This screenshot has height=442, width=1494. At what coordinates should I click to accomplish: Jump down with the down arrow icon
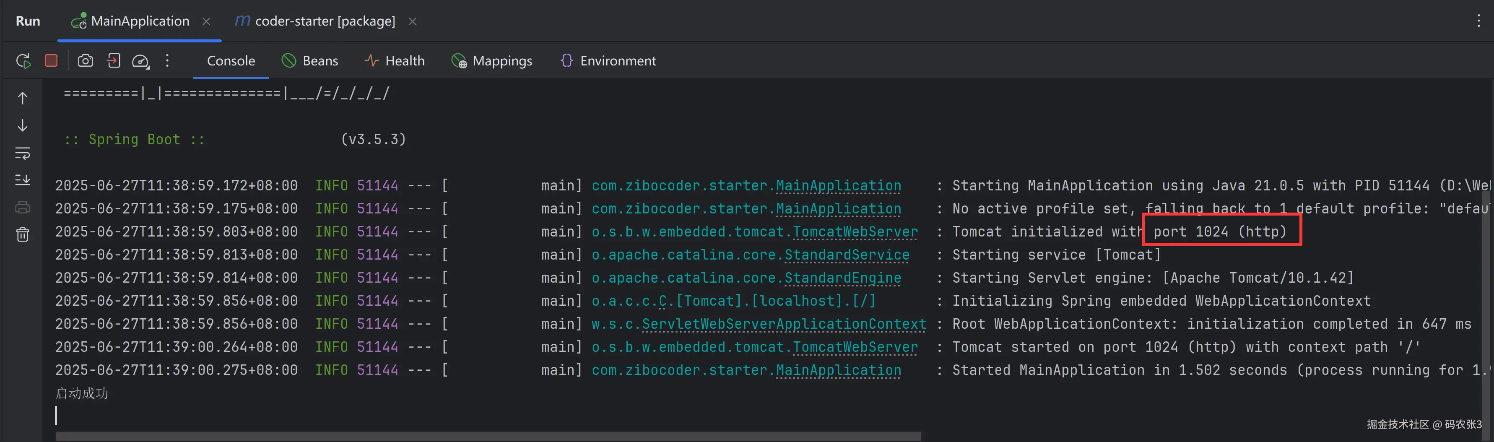pos(23,126)
